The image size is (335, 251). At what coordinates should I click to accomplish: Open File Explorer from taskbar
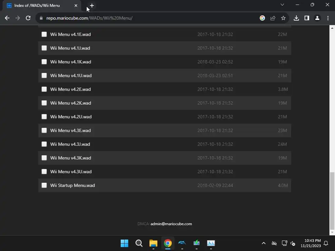click(153, 243)
